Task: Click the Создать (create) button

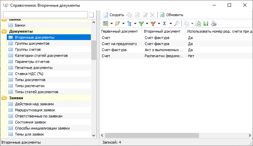Action: 114,15
